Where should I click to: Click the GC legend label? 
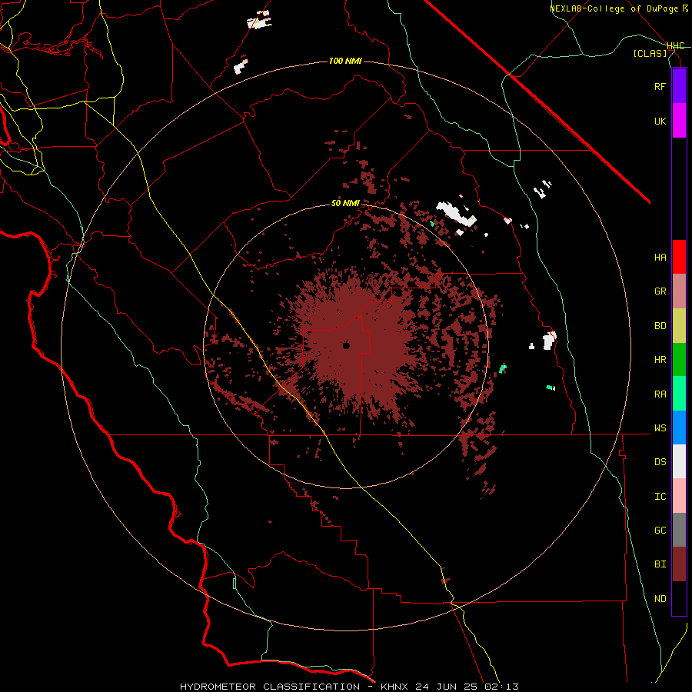point(660,531)
